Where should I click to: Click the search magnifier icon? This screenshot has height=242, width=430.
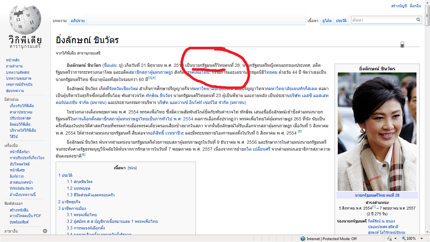click(x=418, y=20)
